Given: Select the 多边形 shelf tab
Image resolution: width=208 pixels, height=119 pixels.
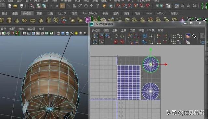Looking at the screenshot, I should point(27,13).
